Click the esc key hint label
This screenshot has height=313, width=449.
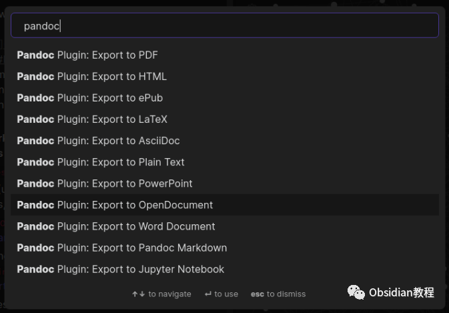click(257, 294)
